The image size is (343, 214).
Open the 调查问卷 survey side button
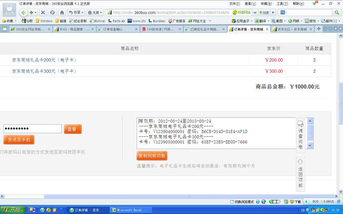pyautogui.click(x=301, y=135)
